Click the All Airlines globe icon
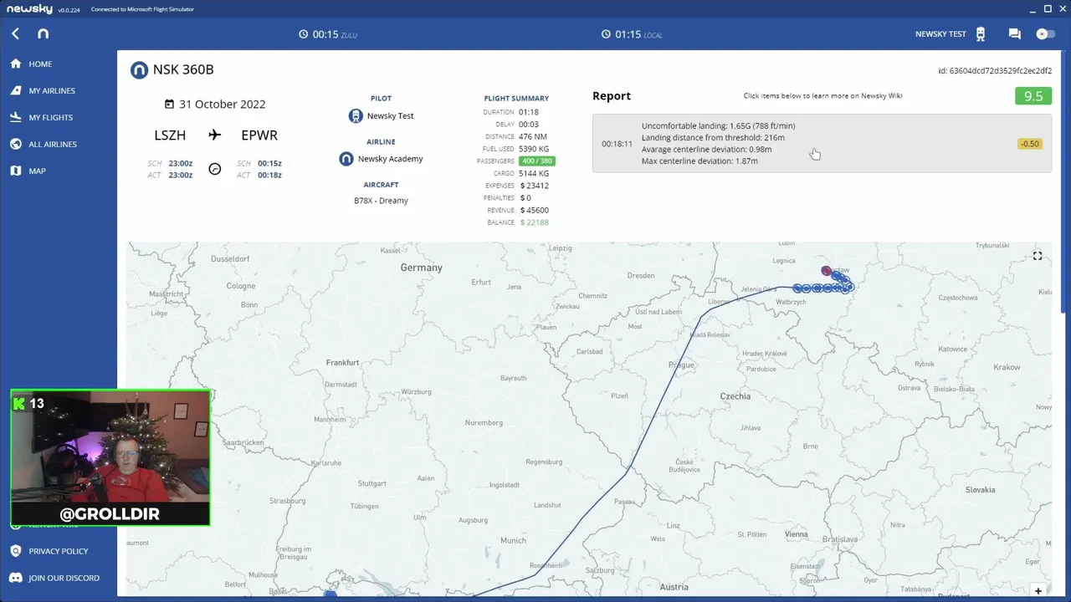This screenshot has height=602, width=1071. click(x=15, y=144)
